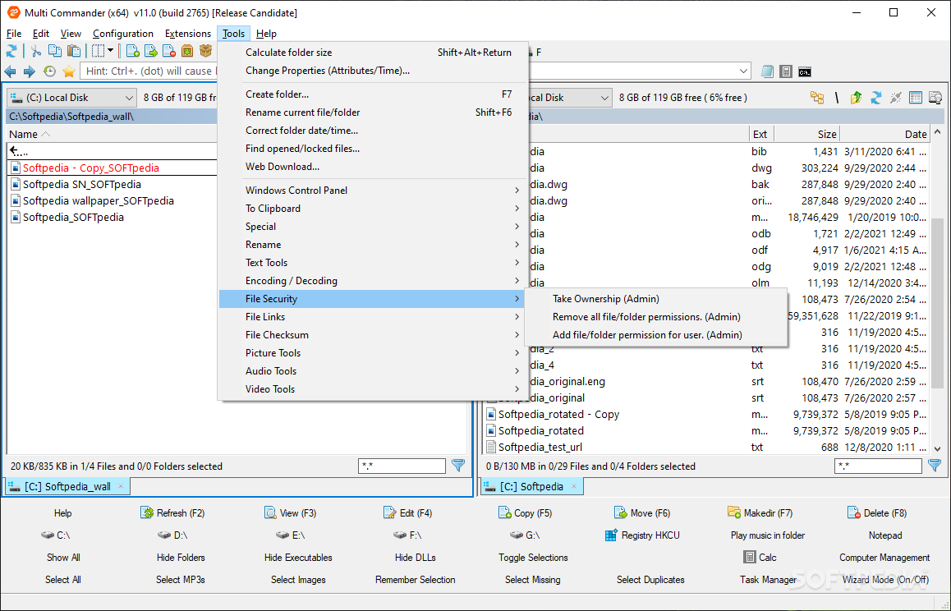Click the unpack open box icon
The width and height of the screenshot is (951, 611).
tap(206, 51)
